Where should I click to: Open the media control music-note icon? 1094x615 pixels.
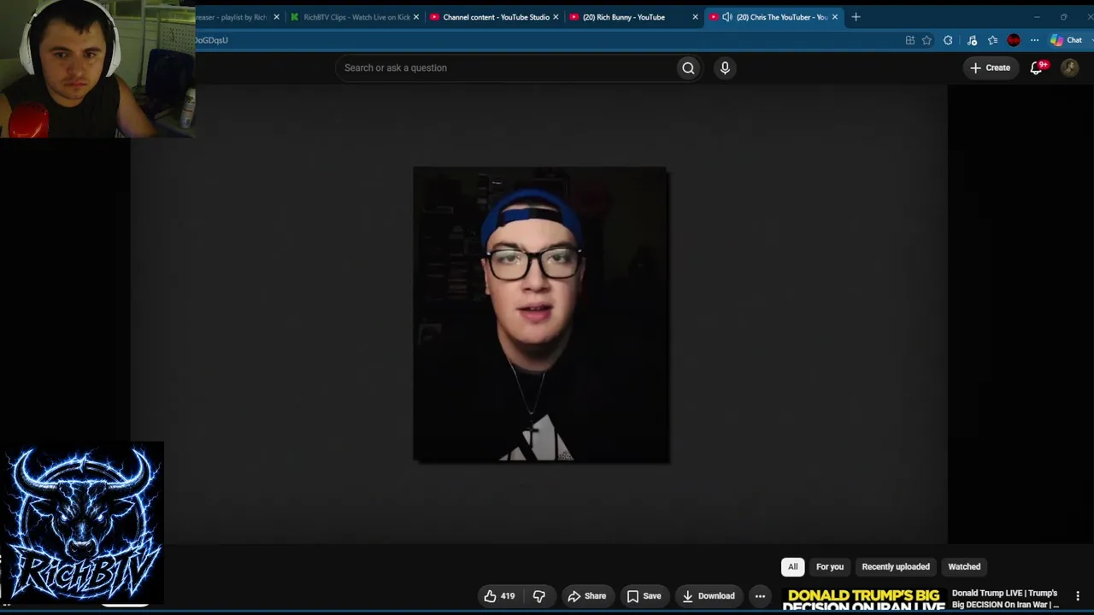[972, 40]
